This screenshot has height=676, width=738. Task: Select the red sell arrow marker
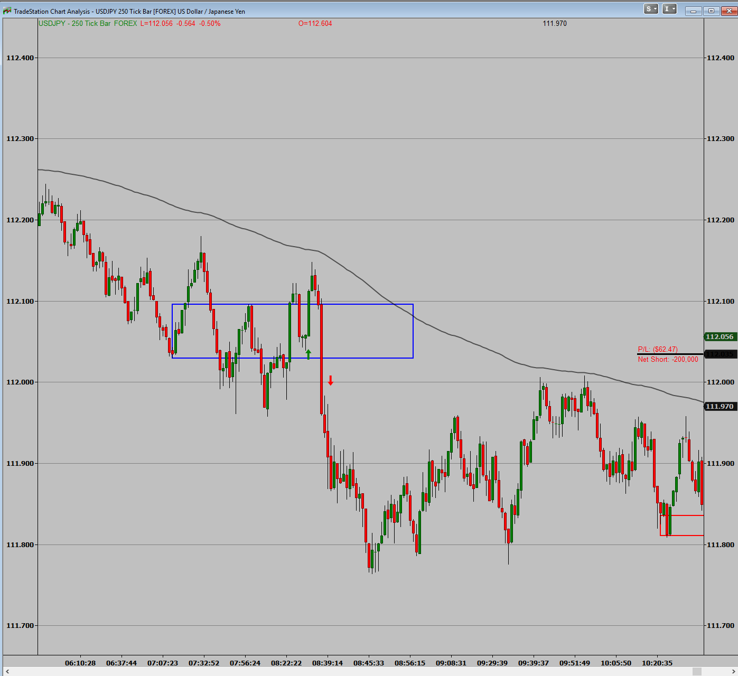click(x=331, y=380)
